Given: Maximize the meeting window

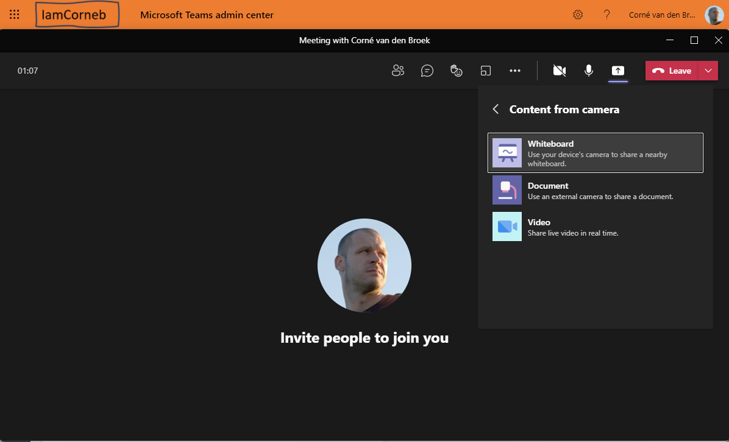Looking at the screenshot, I should click(694, 40).
